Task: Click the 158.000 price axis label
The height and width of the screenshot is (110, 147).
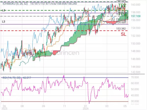Action: (136, 12)
